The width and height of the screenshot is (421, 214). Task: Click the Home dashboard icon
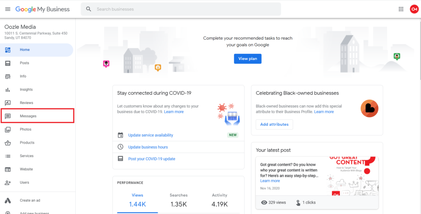click(x=8, y=50)
